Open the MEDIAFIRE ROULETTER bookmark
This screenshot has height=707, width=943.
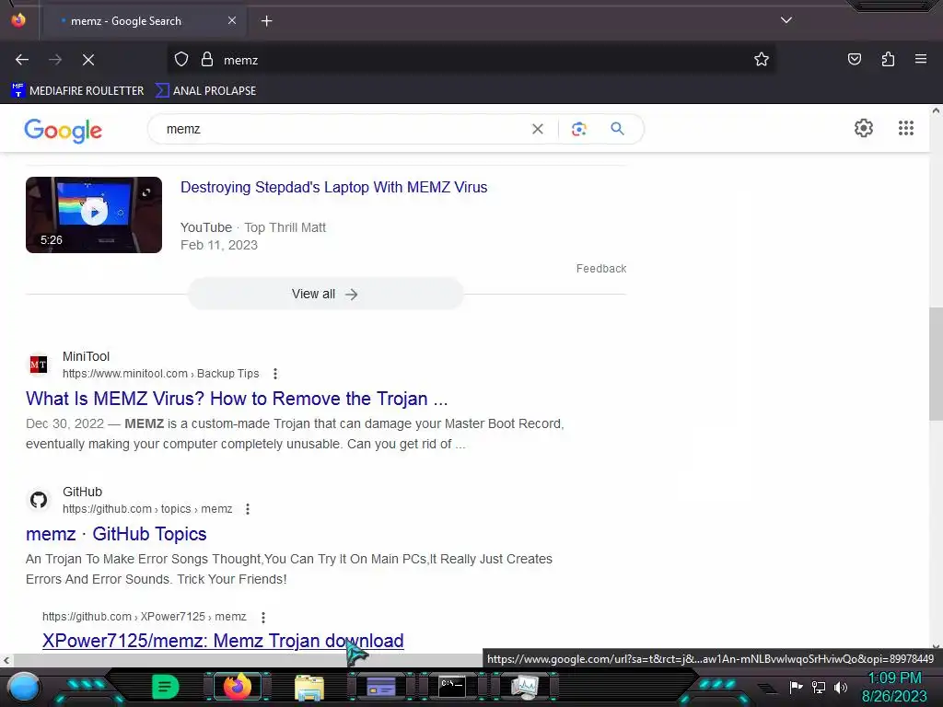77,91
